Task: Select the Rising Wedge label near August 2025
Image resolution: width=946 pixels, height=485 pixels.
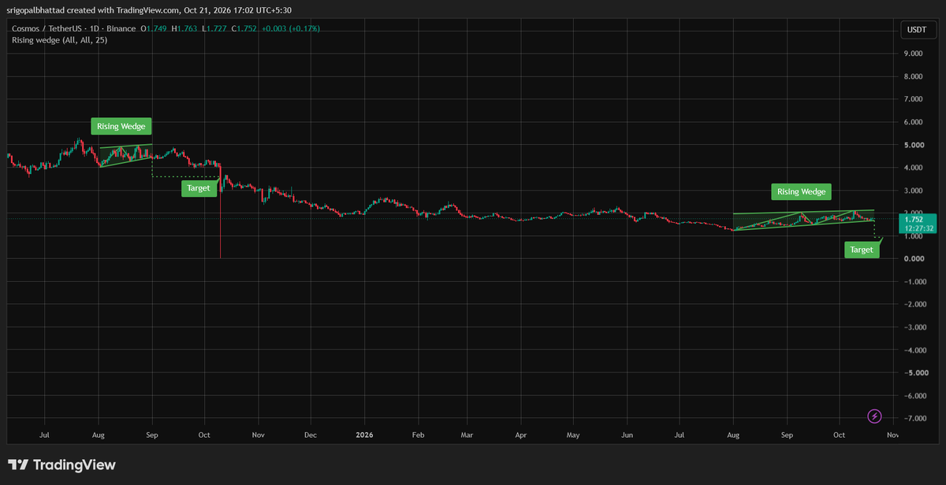Action: click(121, 126)
